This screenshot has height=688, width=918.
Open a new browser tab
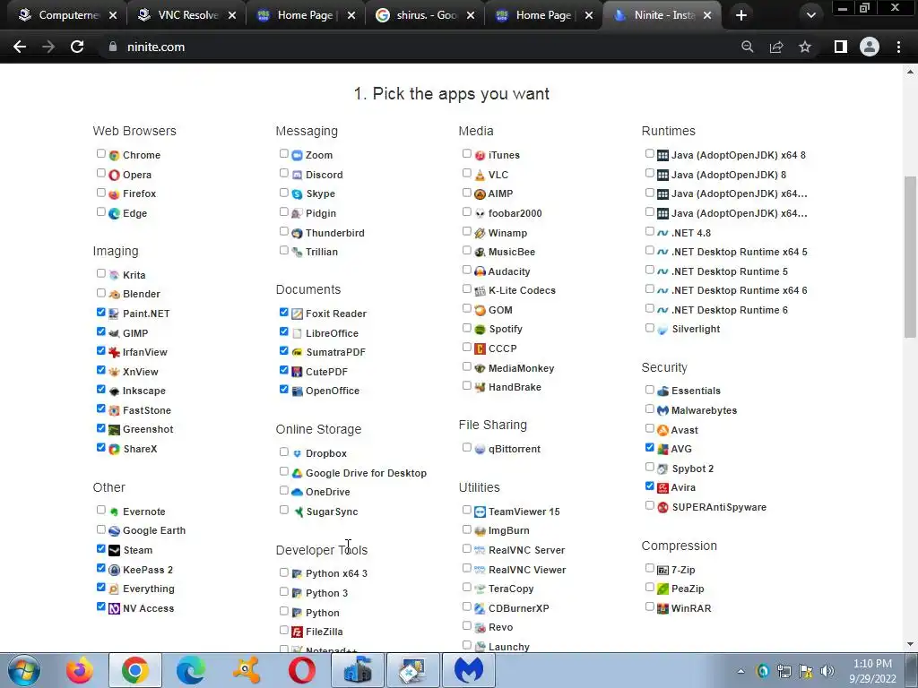741,15
